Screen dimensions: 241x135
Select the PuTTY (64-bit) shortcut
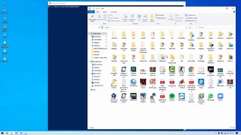tap(153, 97)
